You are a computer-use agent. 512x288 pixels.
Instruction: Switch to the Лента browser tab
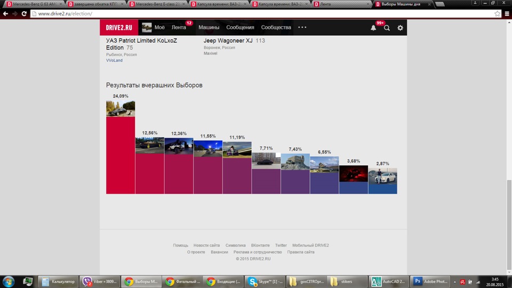click(341, 4)
